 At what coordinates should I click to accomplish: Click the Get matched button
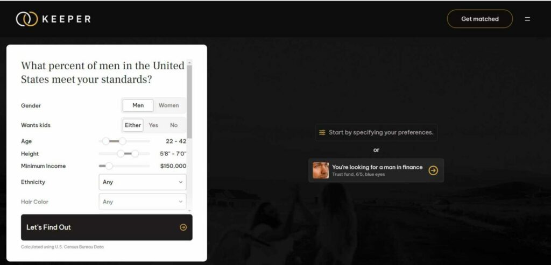pyautogui.click(x=479, y=19)
